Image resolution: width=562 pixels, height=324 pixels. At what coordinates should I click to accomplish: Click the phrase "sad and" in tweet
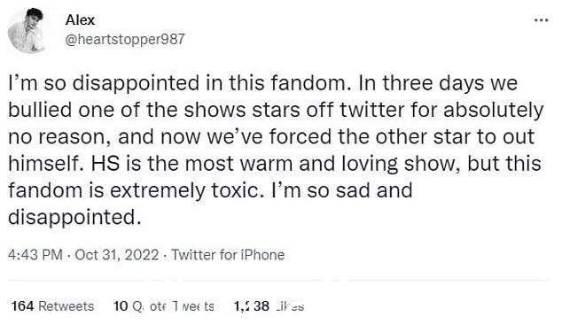pyautogui.click(x=374, y=190)
